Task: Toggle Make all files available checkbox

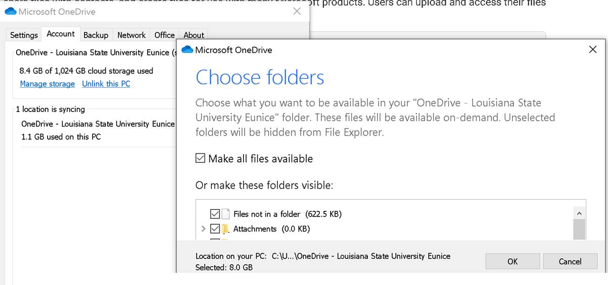Action: pyautogui.click(x=201, y=158)
